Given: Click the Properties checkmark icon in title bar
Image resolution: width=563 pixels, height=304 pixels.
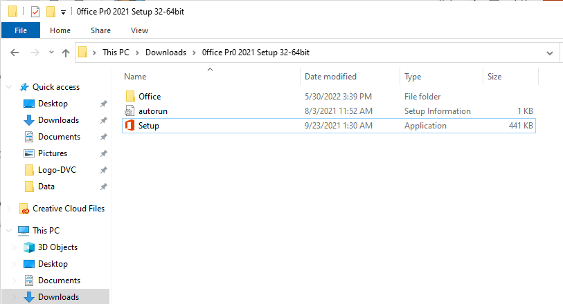Looking at the screenshot, I should point(35,12).
